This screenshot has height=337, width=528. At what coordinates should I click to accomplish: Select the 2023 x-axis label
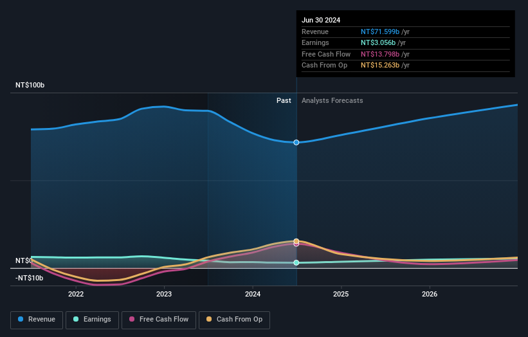pyautogui.click(x=164, y=294)
